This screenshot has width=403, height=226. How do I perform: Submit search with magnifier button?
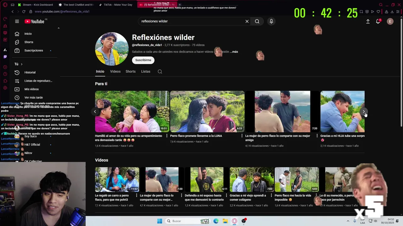[257, 21]
